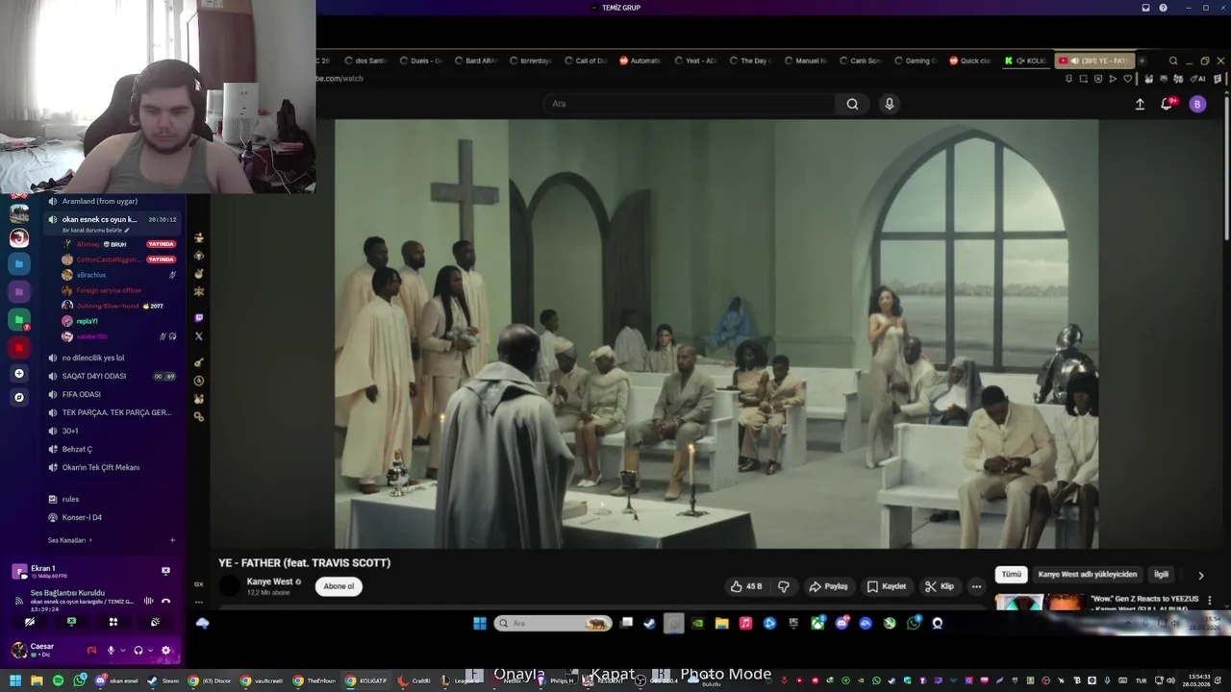Image resolution: width=1231 pixels, height=692 pixels.
Task: Click the Kanye West channel avatar
Action: click(230, 585)
